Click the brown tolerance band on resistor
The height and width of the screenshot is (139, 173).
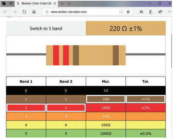click(116, 55)
